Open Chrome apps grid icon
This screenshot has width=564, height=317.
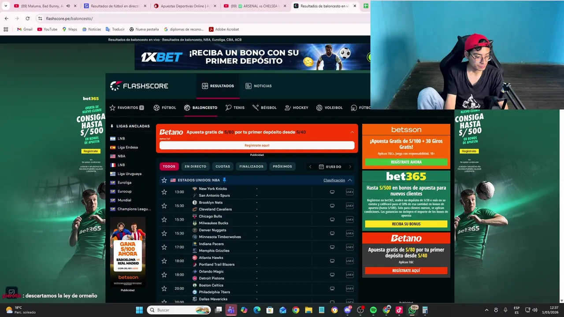click(x=6, y=29)
